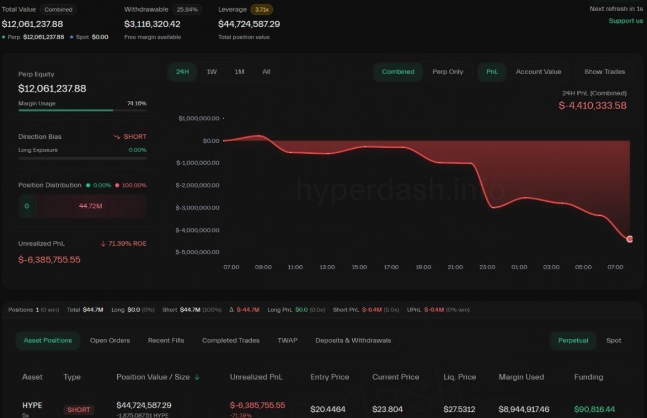Click the blue Spot legend dot
Image resolution: width=647 pixels, height=418 pixels.
72,37
